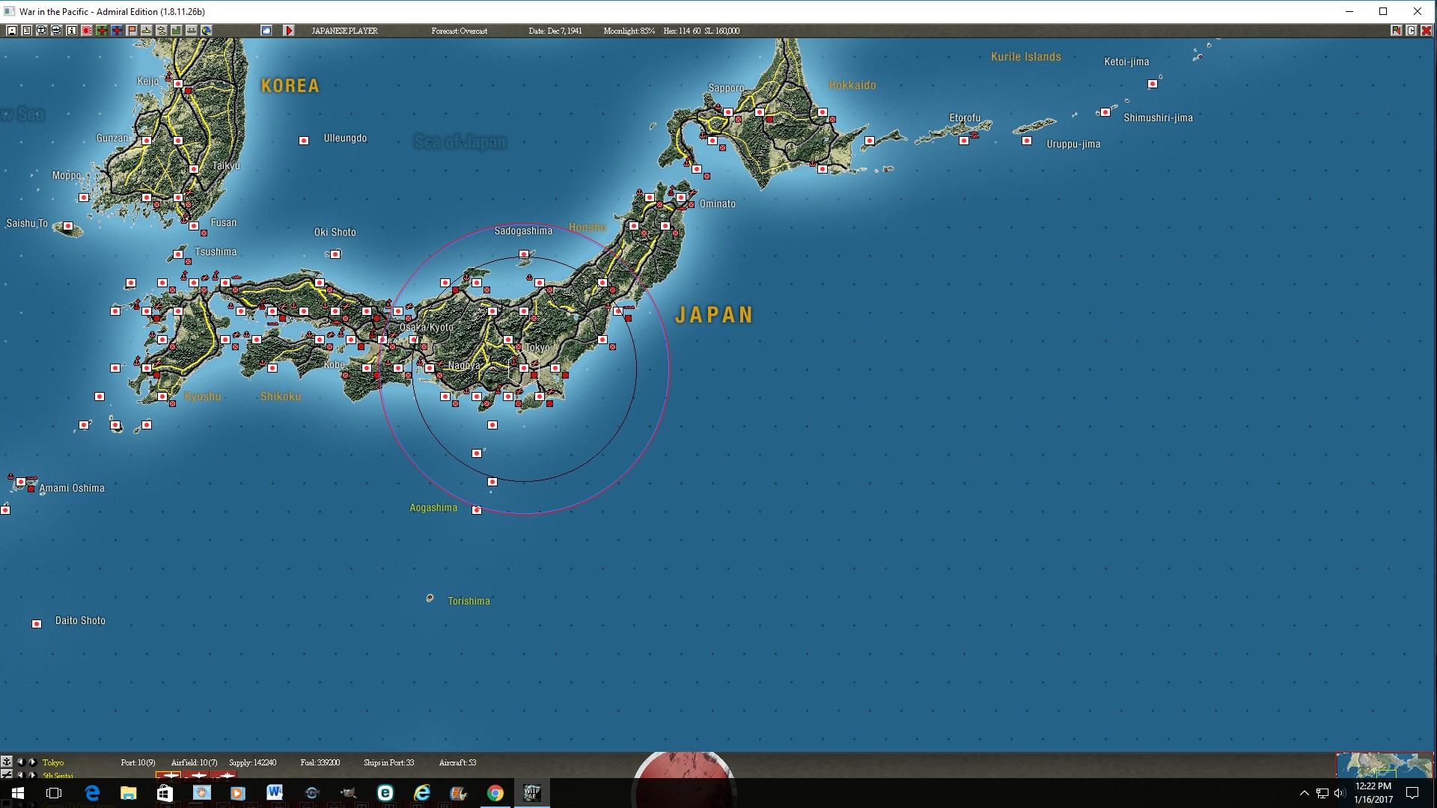Select the Ketoi-jima base marker
Screen dimensions: 1437x808
(x=1153, y=84)
